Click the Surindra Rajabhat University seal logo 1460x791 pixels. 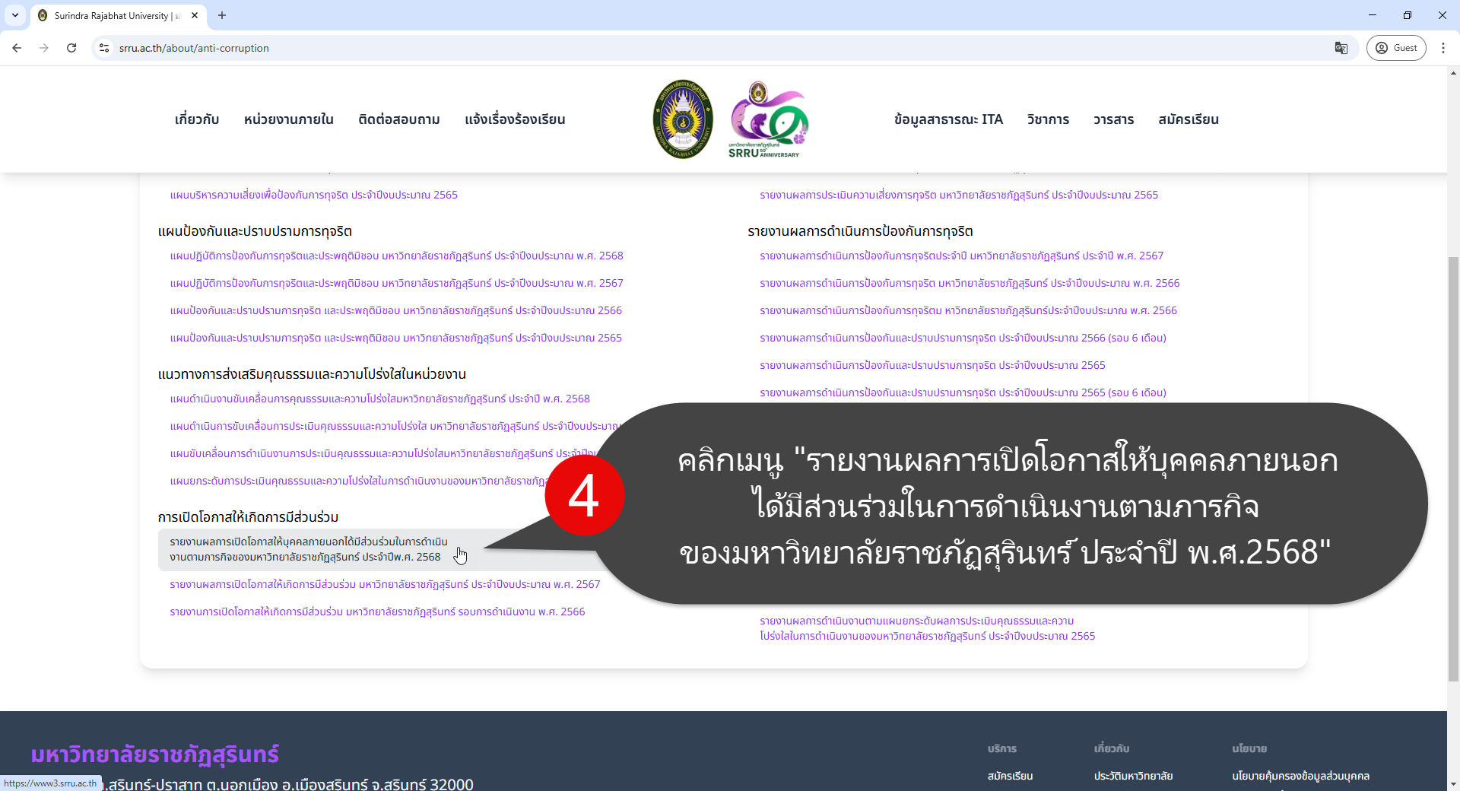tap(682, 119)
